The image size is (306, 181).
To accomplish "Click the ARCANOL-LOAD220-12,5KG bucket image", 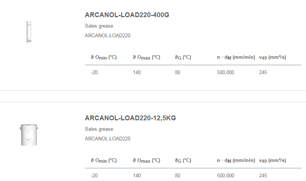I will click(x=29, y=135).
